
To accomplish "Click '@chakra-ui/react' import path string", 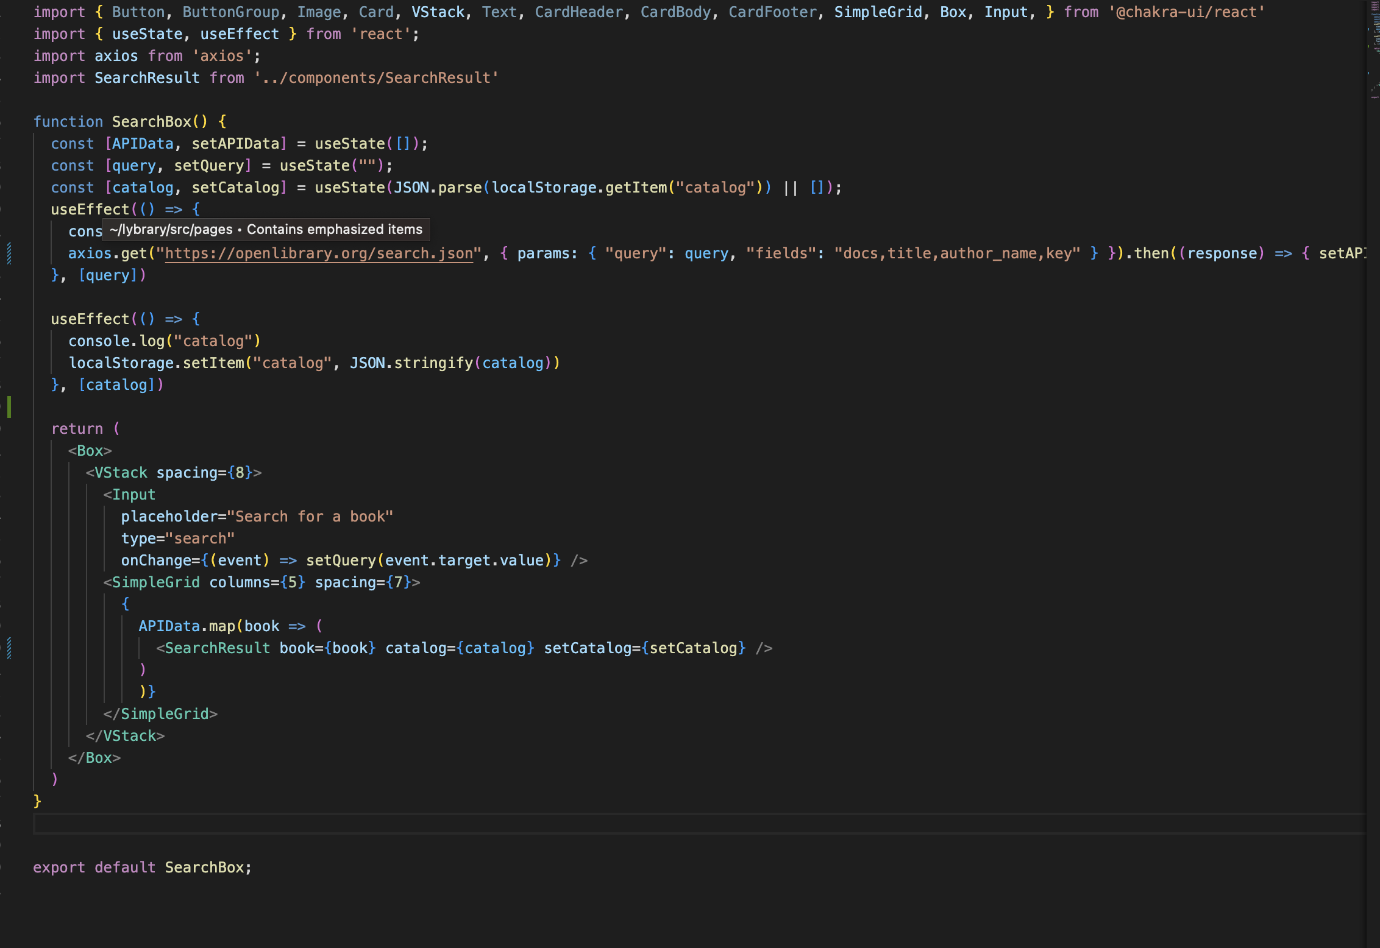I will point(1186,12).
